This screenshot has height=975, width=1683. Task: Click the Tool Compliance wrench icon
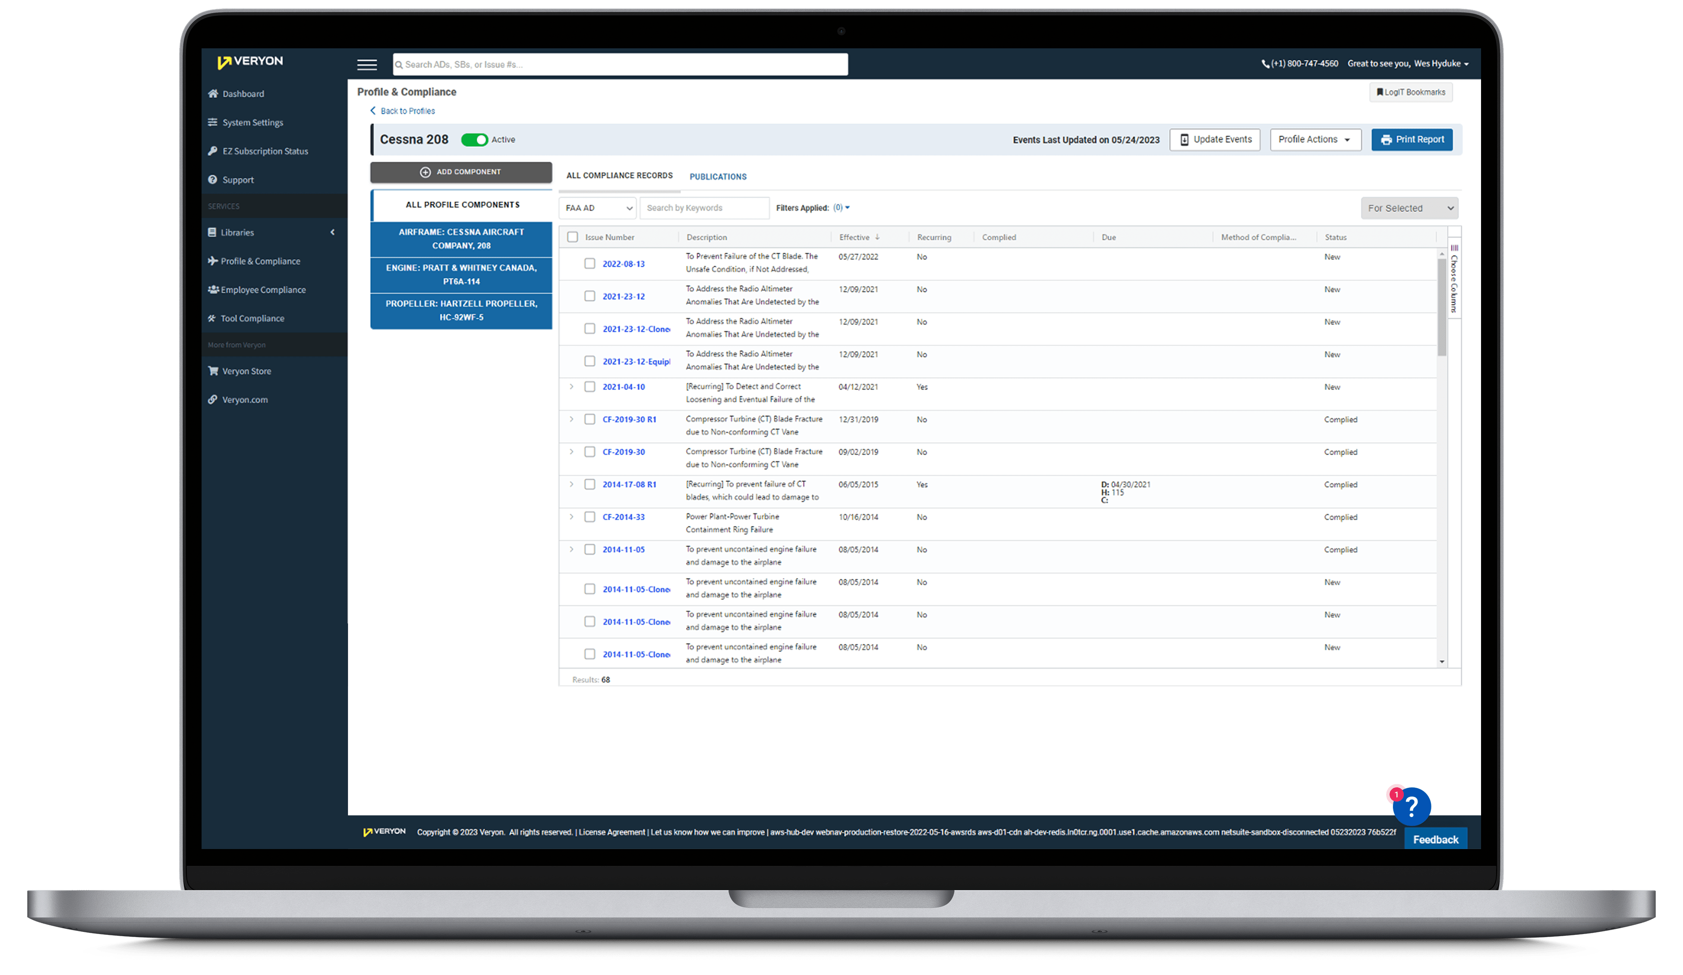pyautogui.click(x=212, y=318)
